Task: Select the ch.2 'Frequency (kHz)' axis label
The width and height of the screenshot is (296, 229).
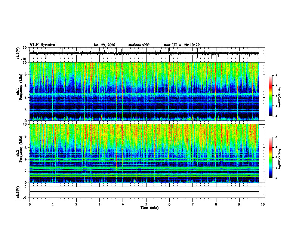Action: 21,149
